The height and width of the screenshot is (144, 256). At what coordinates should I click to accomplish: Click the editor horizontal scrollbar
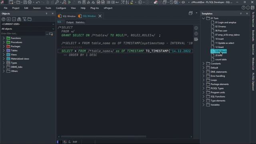[103, 136]
